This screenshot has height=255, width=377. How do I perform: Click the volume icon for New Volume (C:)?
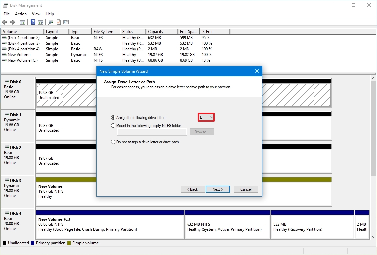[5, 60]
